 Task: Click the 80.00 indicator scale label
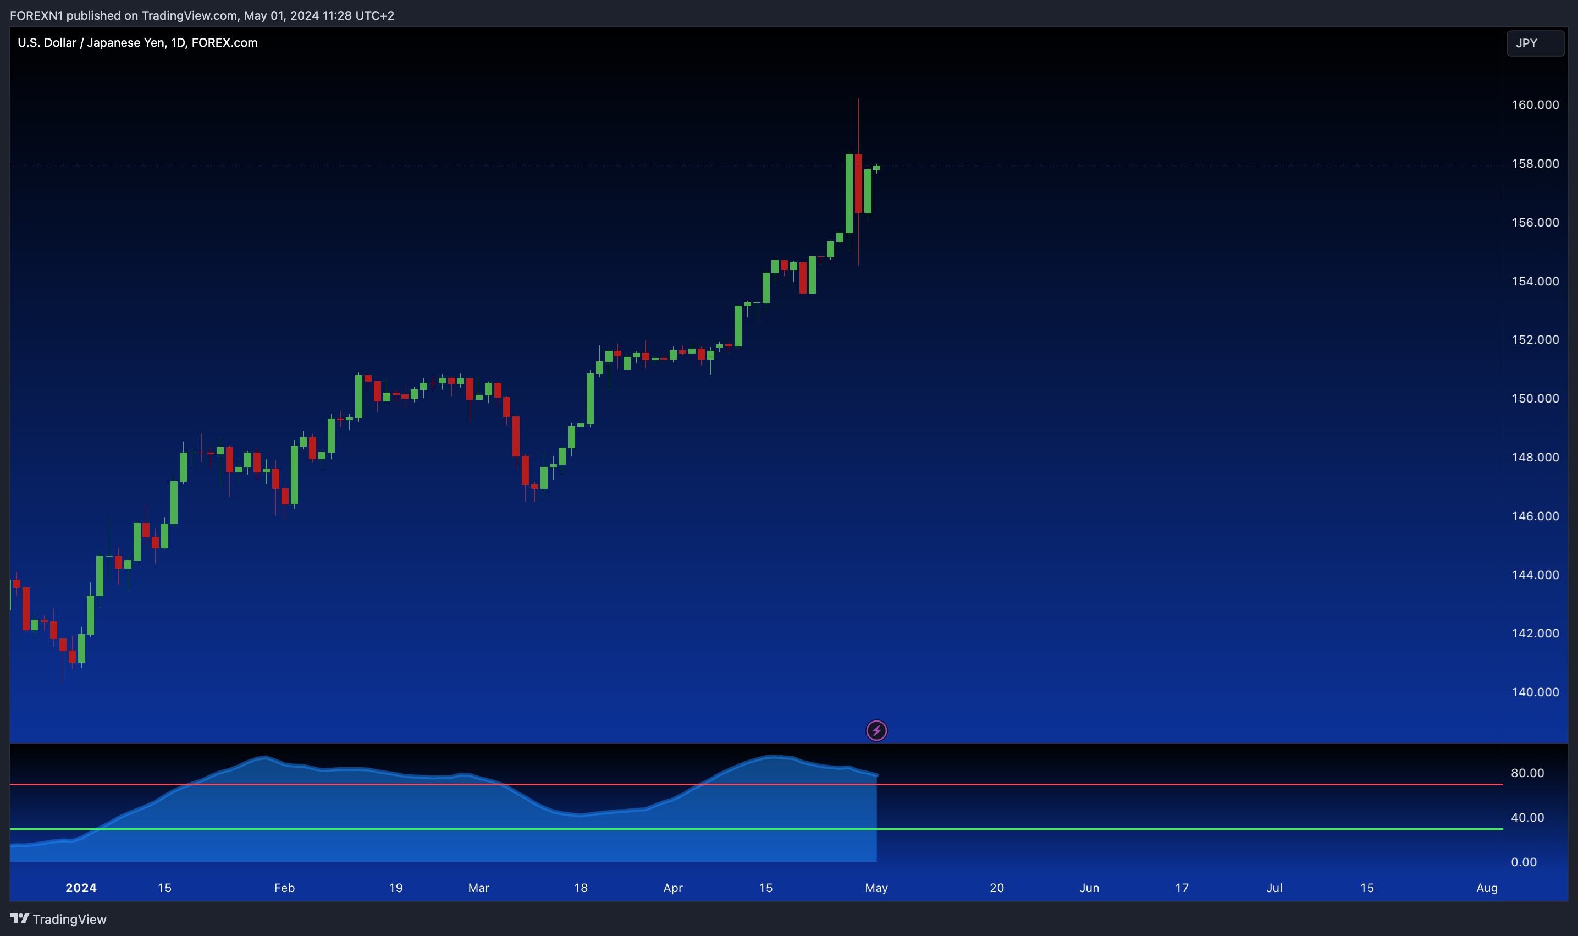(x=1527, y=773)
